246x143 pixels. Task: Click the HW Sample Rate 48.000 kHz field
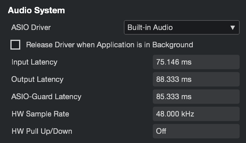point(196,114)
